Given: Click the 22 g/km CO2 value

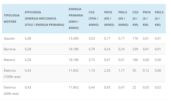Looking at the screenshot, I should pyautogui.click(x=134, y=87).
